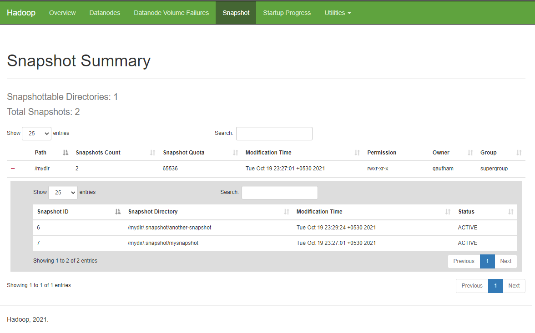Image resolution: width=535 pixels, height=333 pixels.
Task: Sort Snapshot Quota column icon
Action: [x=236, y=153]
